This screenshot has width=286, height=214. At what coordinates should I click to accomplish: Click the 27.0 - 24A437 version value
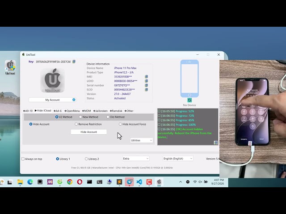[x=122, y=94]
